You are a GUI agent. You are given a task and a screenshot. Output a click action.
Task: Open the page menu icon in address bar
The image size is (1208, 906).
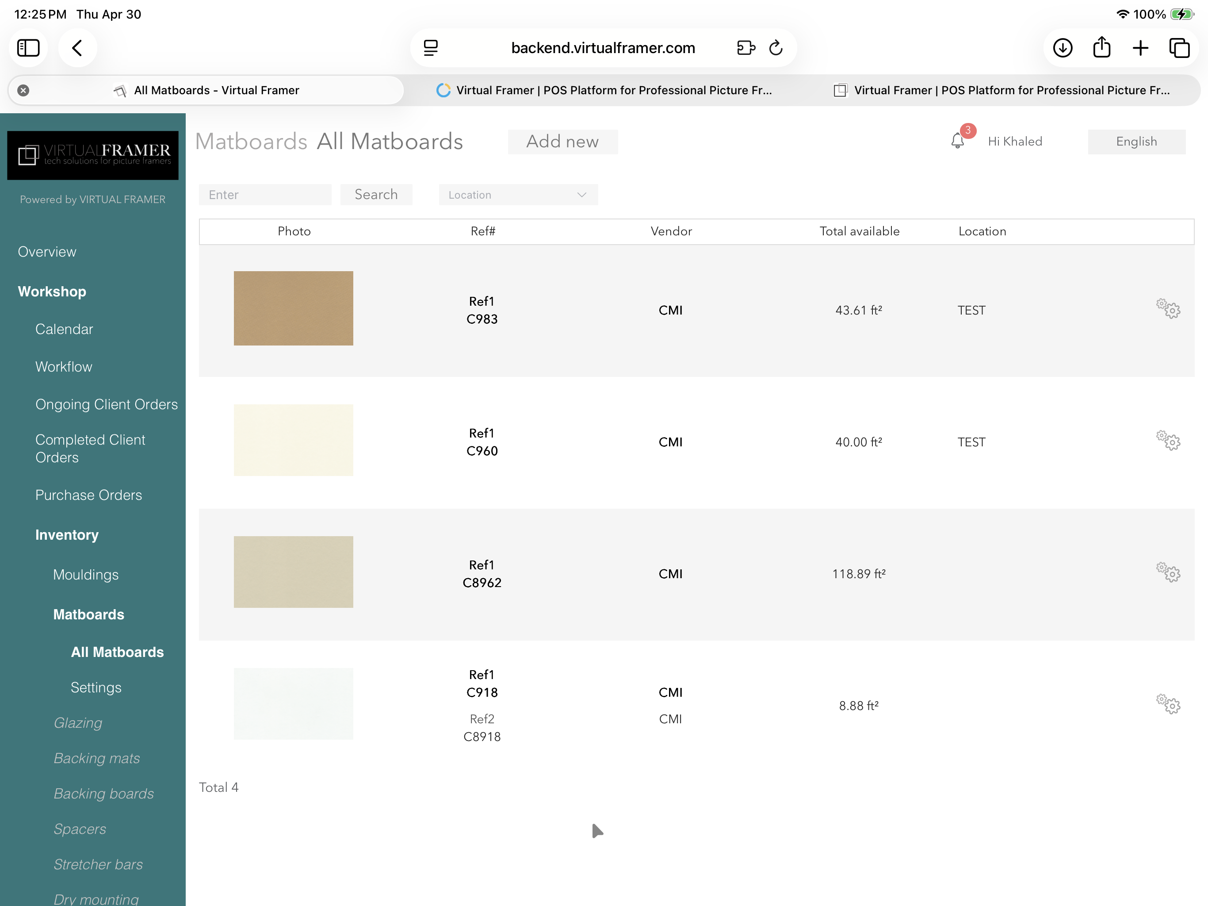pos(431,48)
